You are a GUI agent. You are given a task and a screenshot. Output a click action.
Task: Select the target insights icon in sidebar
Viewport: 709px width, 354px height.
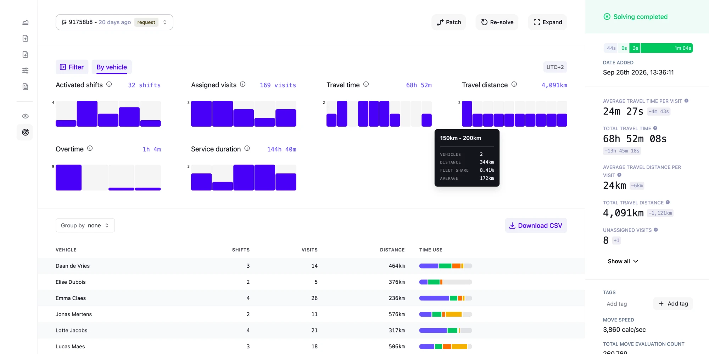25,132
